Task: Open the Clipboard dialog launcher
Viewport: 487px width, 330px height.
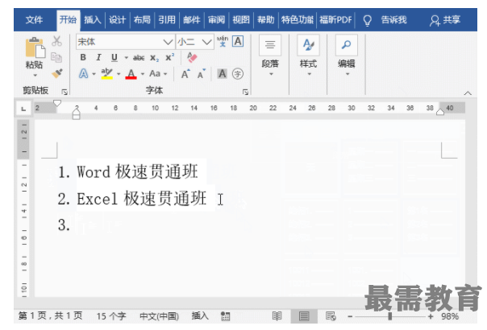Action: pos(65,92)
